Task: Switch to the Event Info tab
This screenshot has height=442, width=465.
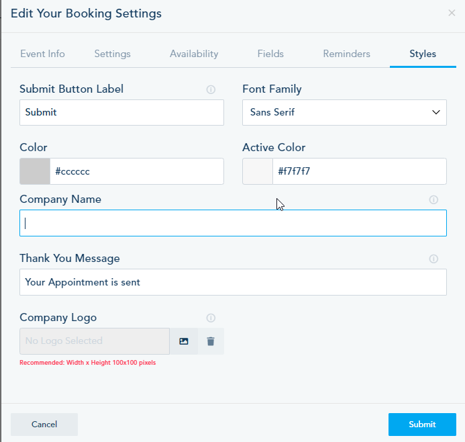Action: pos(42,54)
